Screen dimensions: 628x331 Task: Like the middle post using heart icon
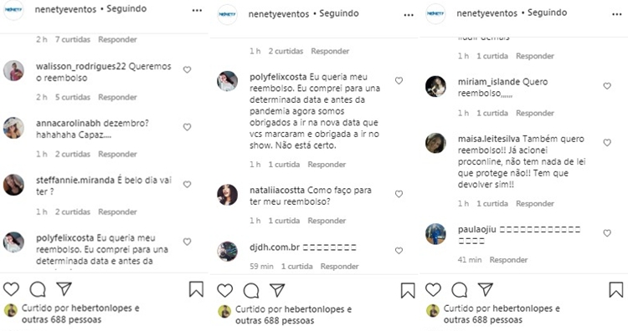(x=224, y=290)
